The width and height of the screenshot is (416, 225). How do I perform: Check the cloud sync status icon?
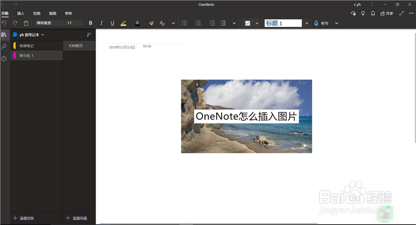click(x=353, y=13)
